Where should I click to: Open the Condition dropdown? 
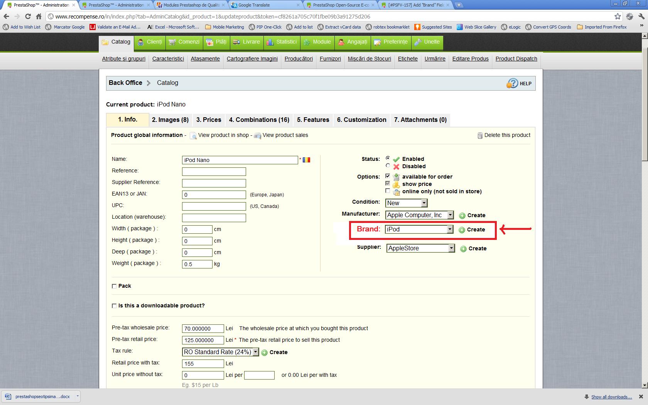[x=406, y=203]
